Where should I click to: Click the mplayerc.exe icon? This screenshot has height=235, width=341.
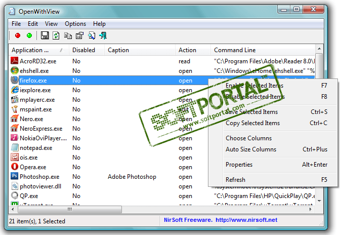14,100
